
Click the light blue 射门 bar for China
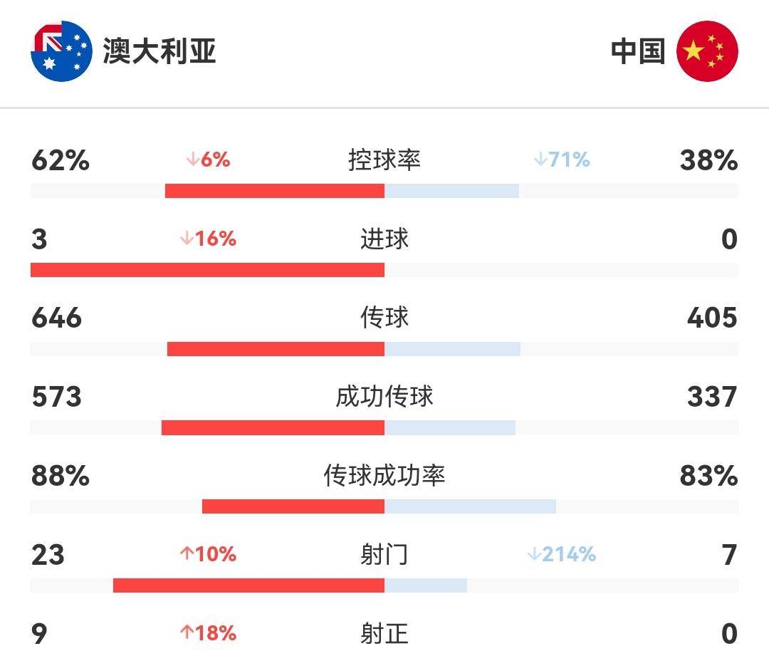[x=426, y=585]
